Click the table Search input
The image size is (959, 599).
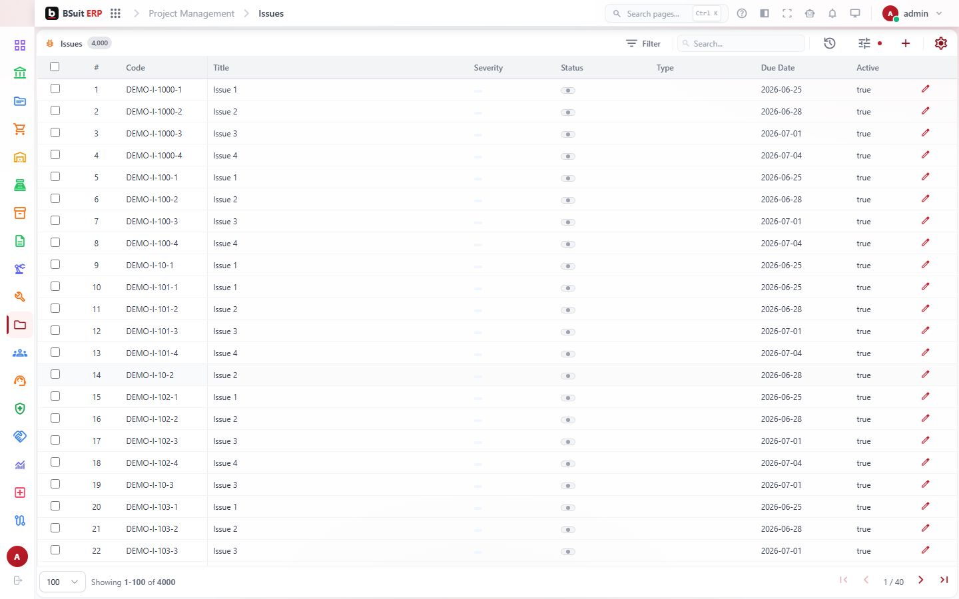point(741,43)
